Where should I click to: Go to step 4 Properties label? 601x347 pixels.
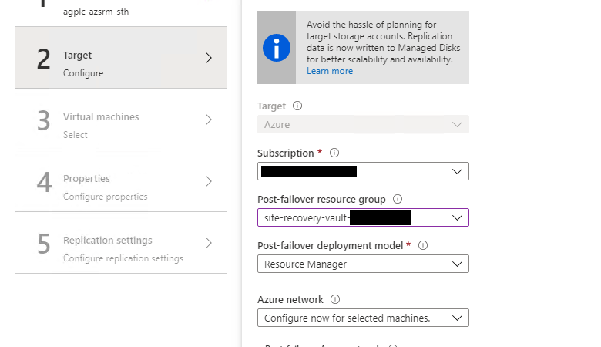point(86,179)
